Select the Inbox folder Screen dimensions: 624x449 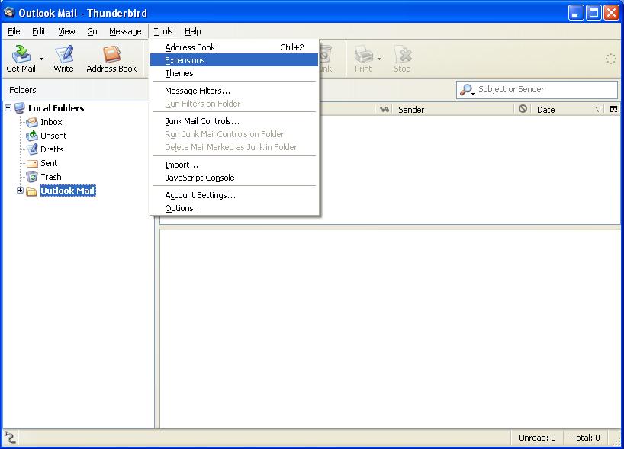click(x=51, y=122)
